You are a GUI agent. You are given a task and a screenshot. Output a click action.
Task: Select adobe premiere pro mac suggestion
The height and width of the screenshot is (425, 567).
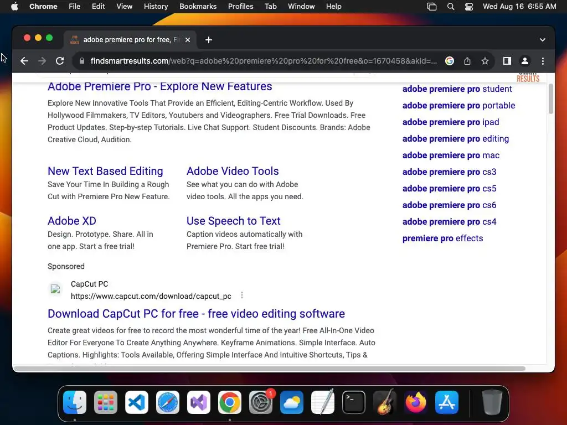pyautogui.click(x=451, y=156)
